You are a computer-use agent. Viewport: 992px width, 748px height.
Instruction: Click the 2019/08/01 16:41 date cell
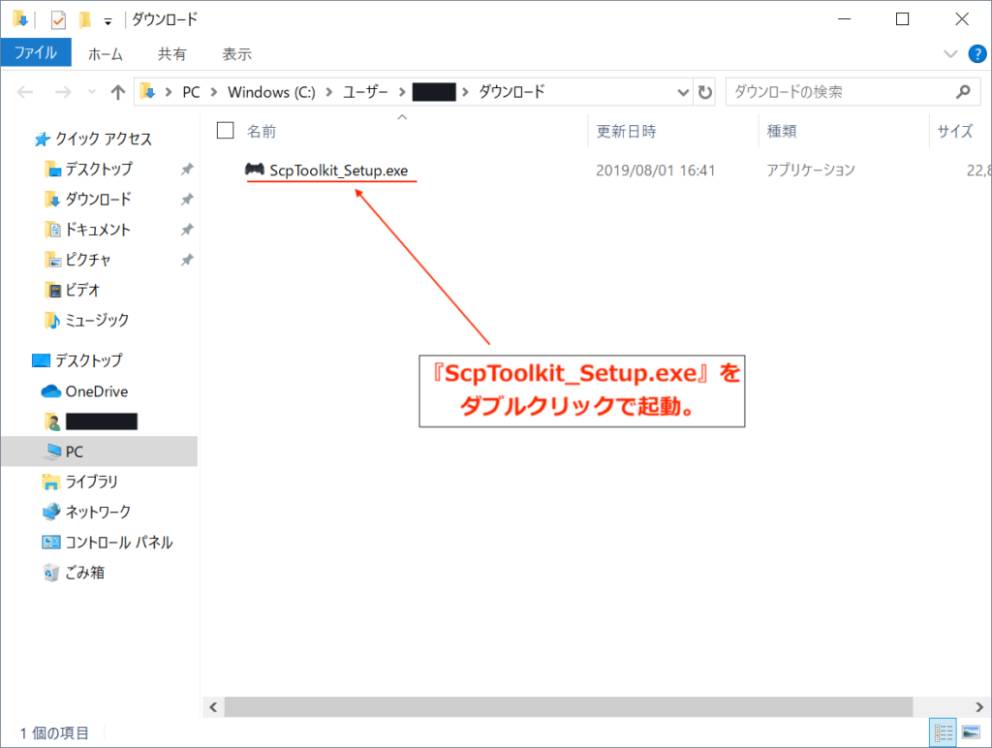pos(656,171)
